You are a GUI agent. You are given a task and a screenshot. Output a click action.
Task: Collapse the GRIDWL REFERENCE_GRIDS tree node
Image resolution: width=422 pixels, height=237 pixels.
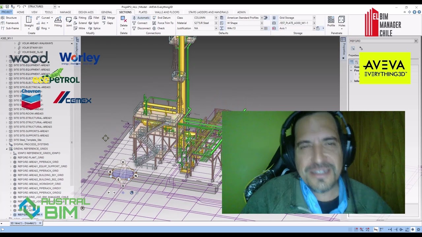[7, 149]
